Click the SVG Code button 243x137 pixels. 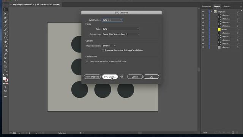110,77
